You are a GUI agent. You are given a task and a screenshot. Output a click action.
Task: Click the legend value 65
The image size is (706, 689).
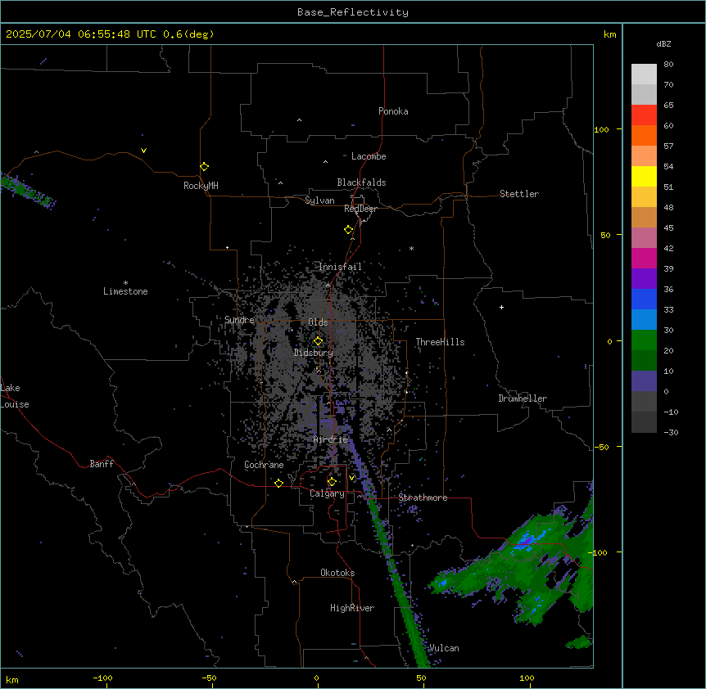(668, 105)
